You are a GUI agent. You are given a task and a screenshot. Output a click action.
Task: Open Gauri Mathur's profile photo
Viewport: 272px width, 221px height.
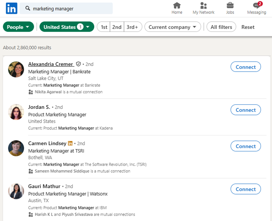16,191
